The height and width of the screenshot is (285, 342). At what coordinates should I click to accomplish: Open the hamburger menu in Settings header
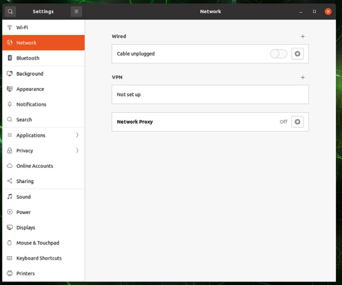click(76, 11)
